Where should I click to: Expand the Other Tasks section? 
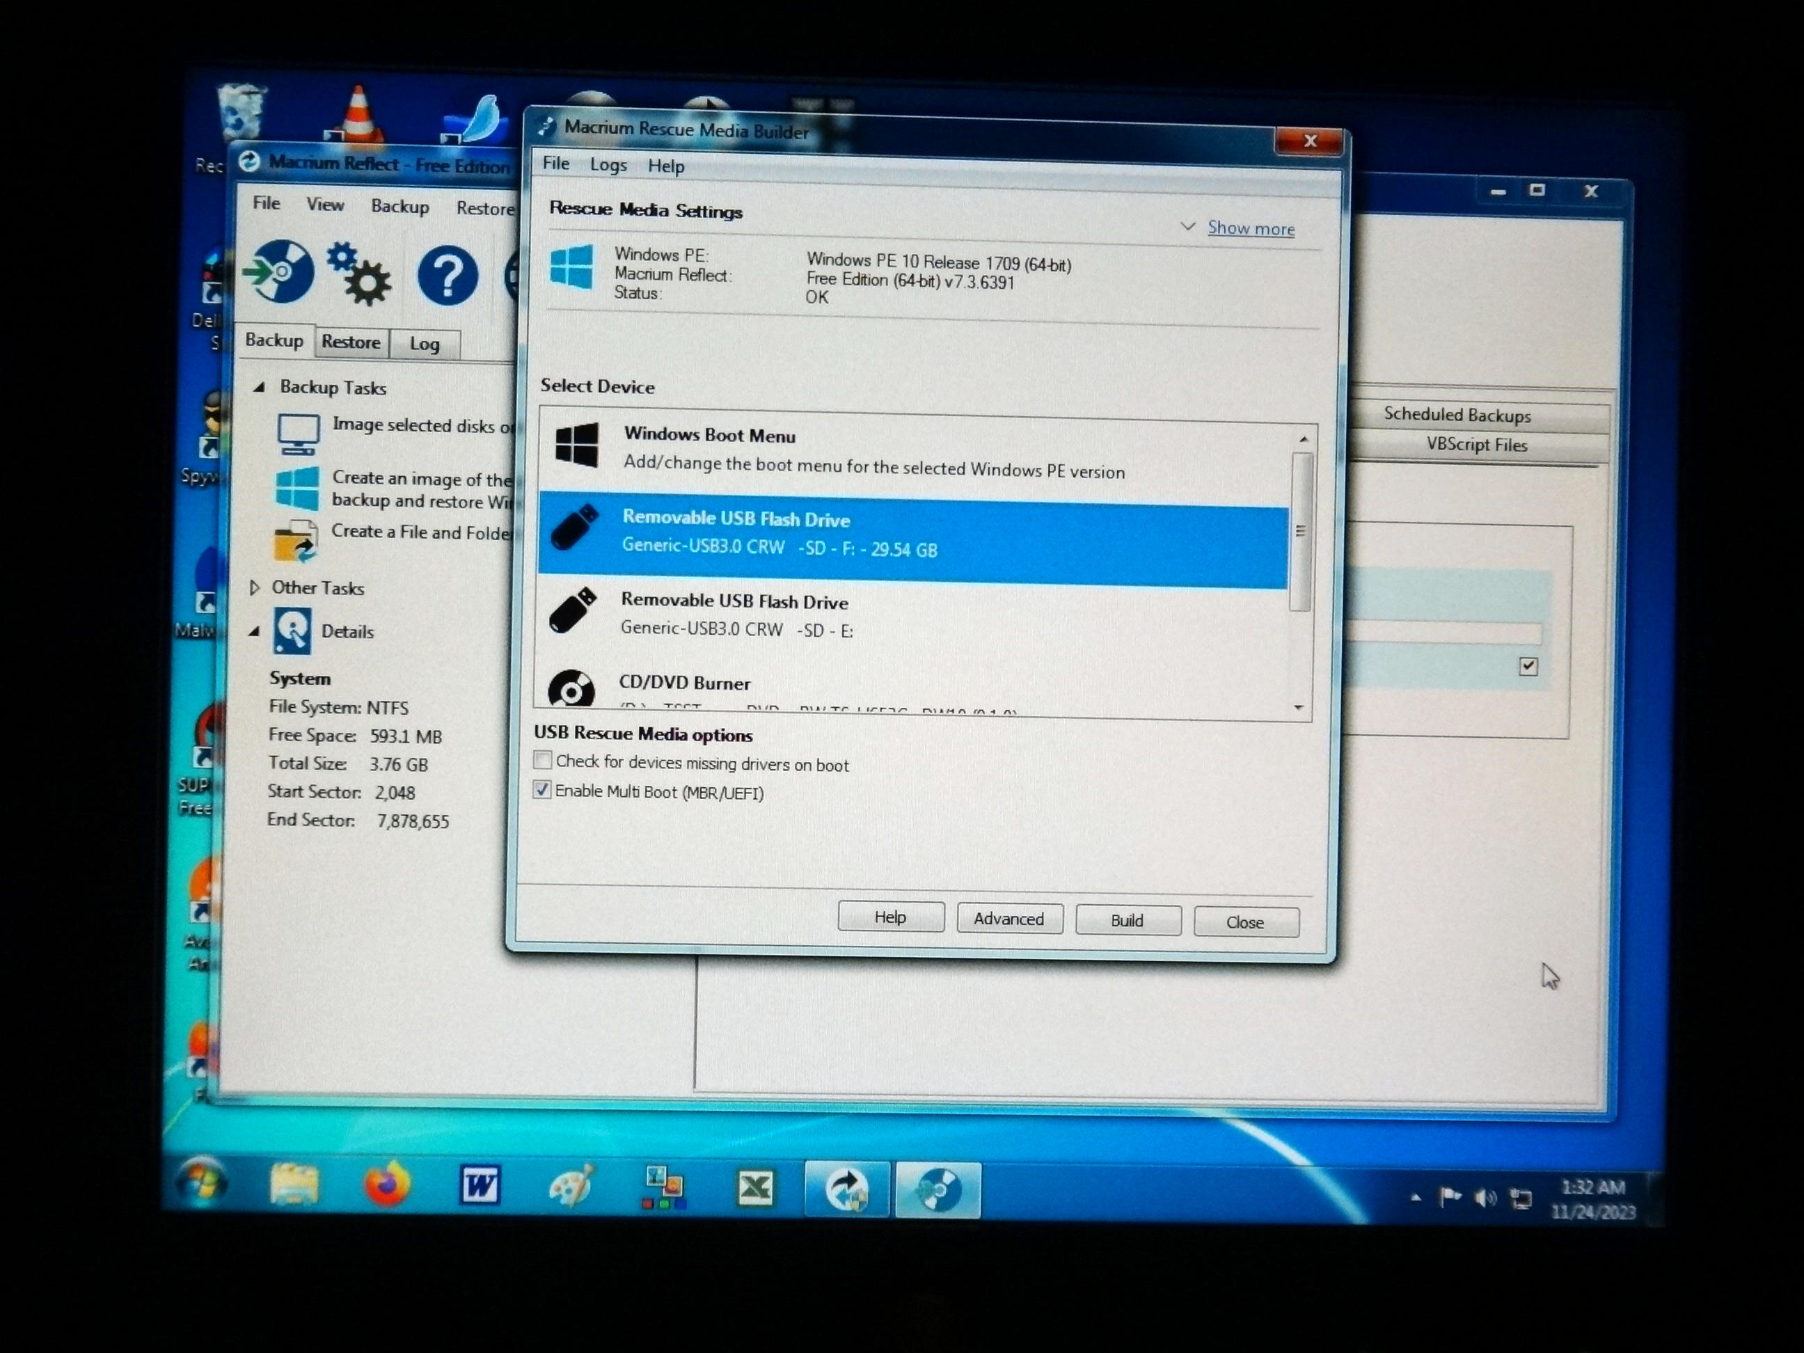click(255, 587)
